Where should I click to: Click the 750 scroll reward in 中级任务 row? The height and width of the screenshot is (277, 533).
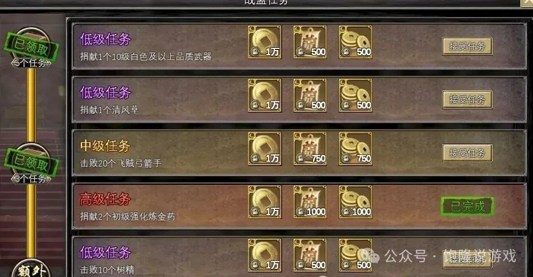tap(310, 149)
